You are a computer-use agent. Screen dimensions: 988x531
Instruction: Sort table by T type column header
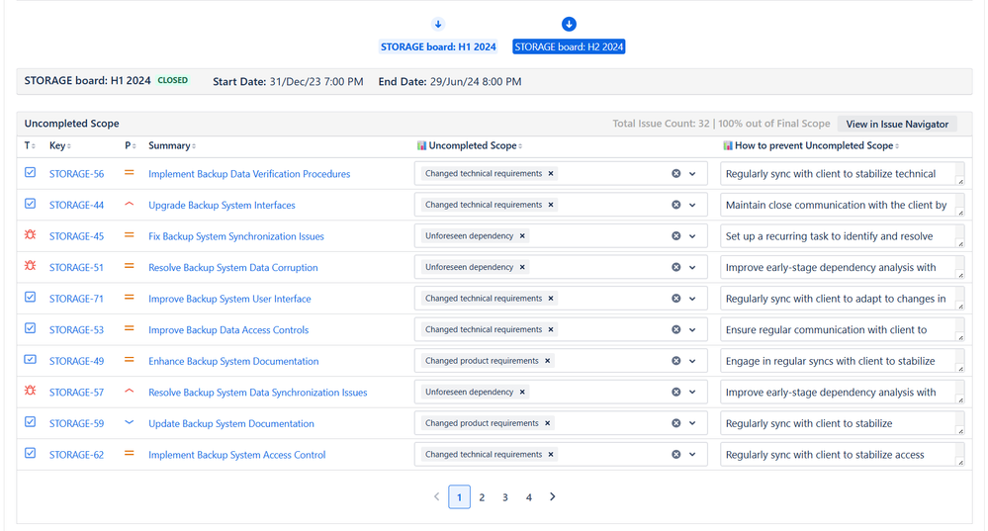point(30,145)
